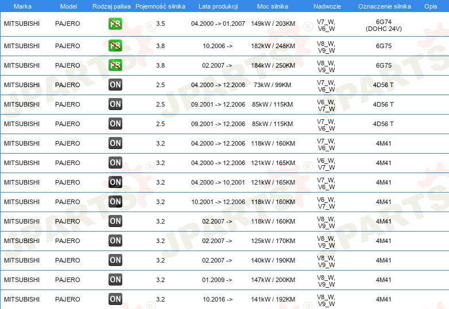Click the Nadwozie column header
449x309 pixels.
pos(327,6)
